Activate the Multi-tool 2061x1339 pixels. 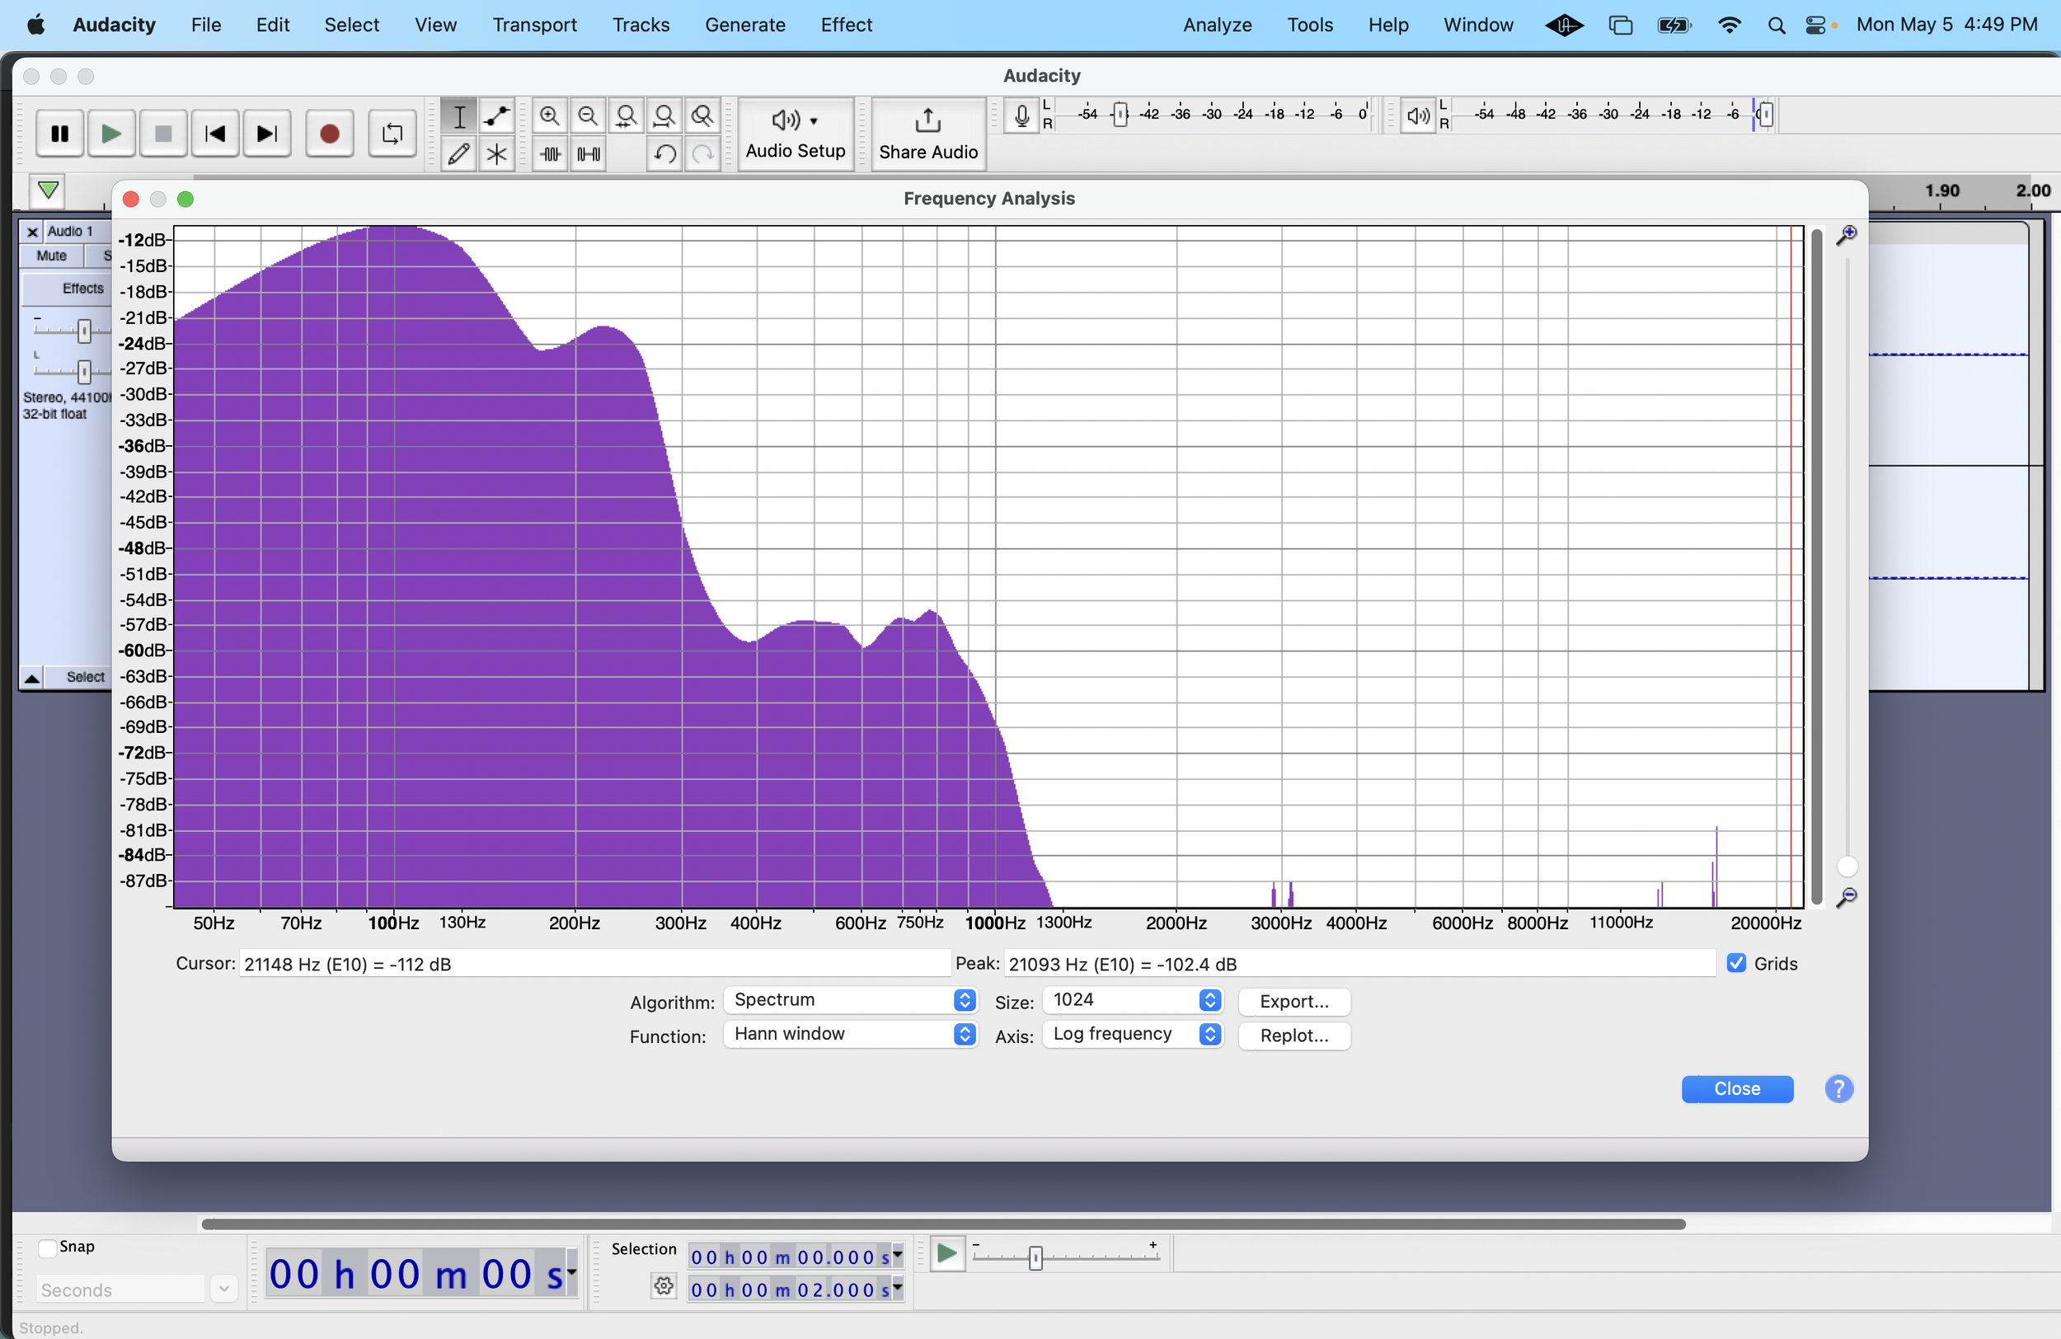coord(496,154)
